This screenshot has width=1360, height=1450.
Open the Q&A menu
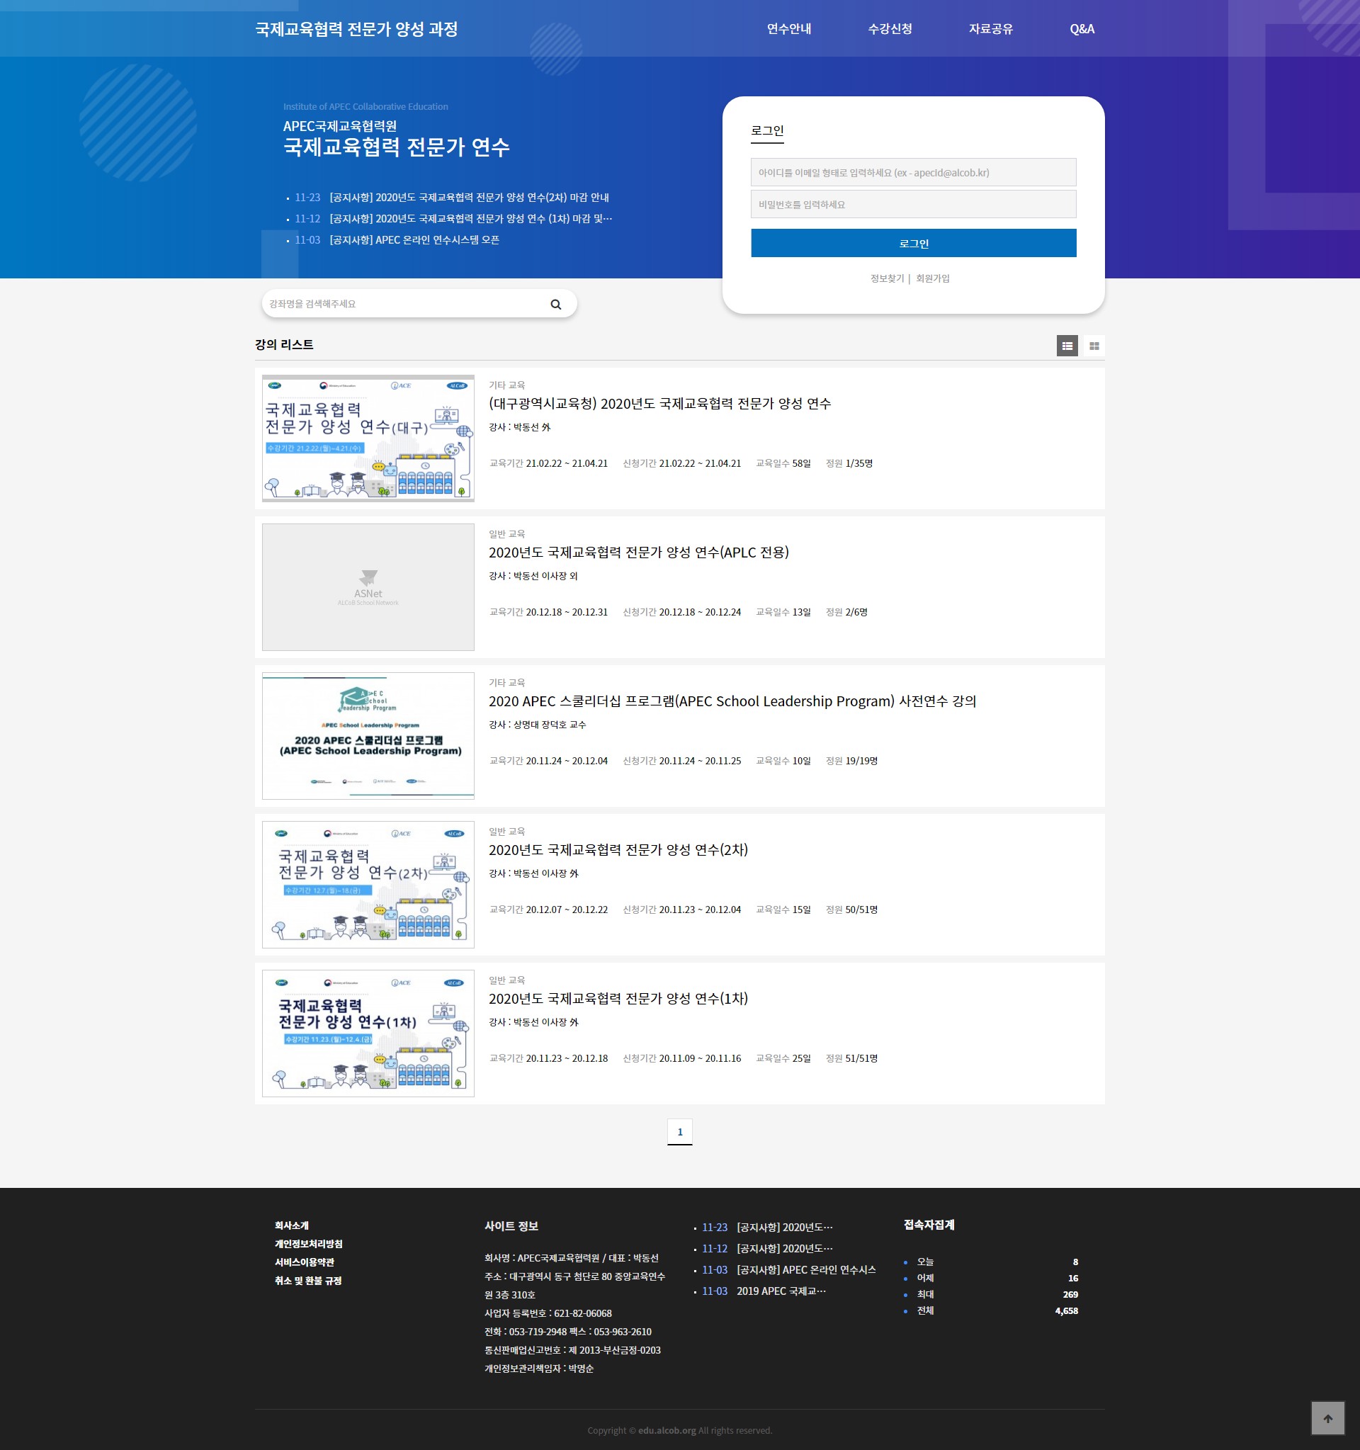(1082, 28)
